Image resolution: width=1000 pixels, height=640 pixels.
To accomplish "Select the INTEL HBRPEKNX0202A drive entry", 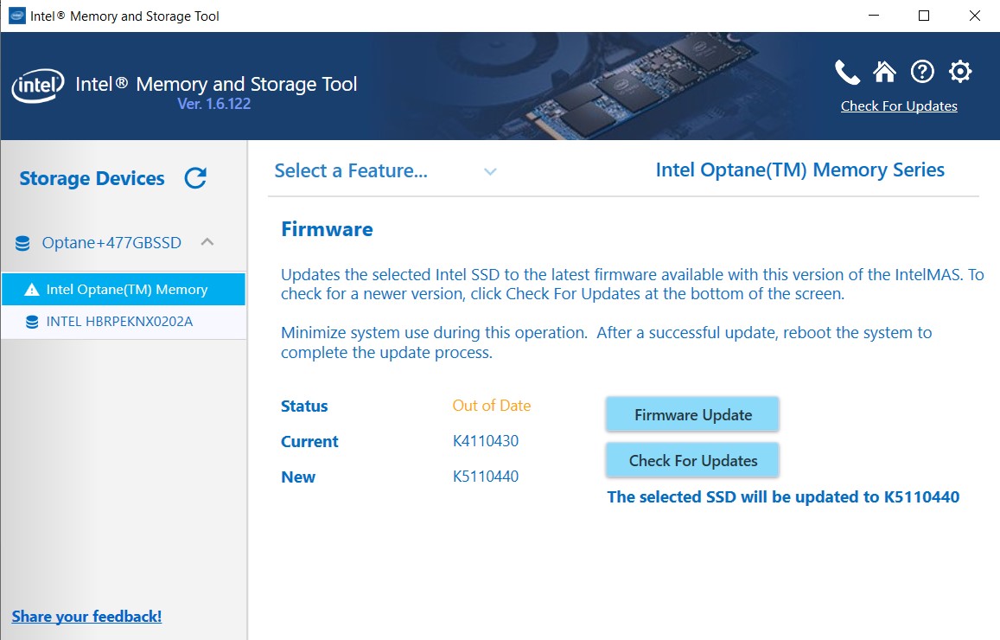I will tap(125, 320).
